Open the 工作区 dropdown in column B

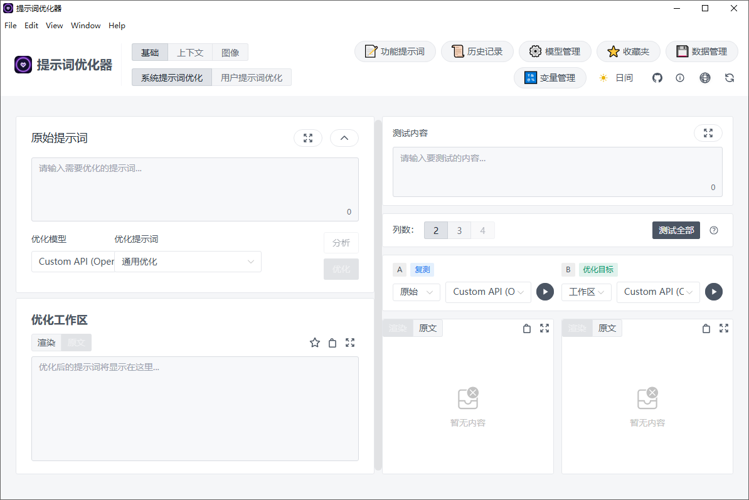pyautogui.click(x=586, y=292)
